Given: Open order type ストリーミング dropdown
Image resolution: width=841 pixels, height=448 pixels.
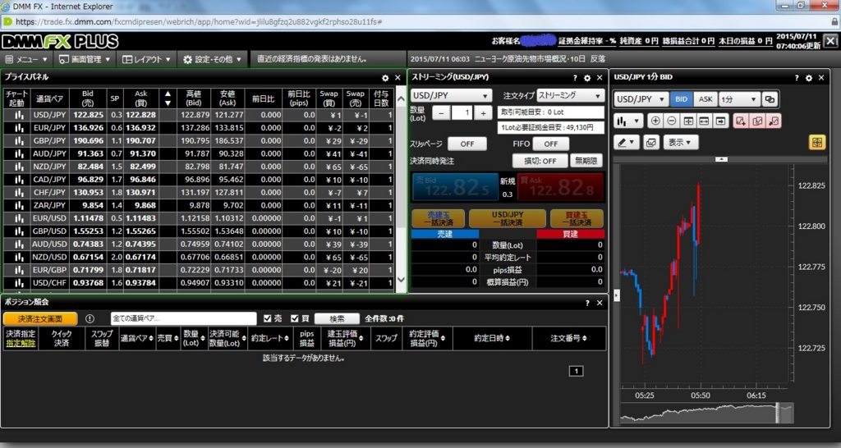Looking at the screenshot, I should [x=570, y=95].
